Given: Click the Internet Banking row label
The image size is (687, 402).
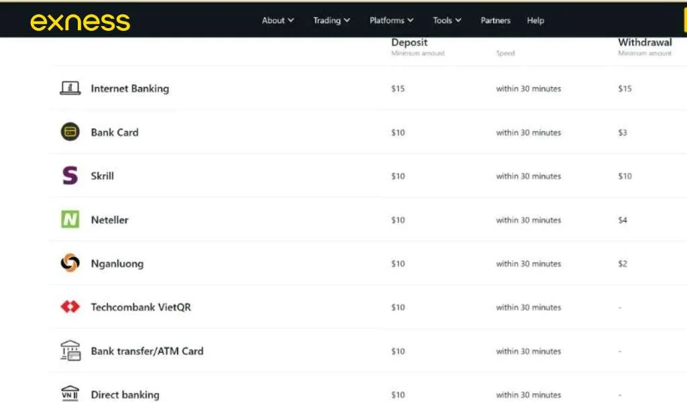Looking at the screenshot, I should 129,88.
